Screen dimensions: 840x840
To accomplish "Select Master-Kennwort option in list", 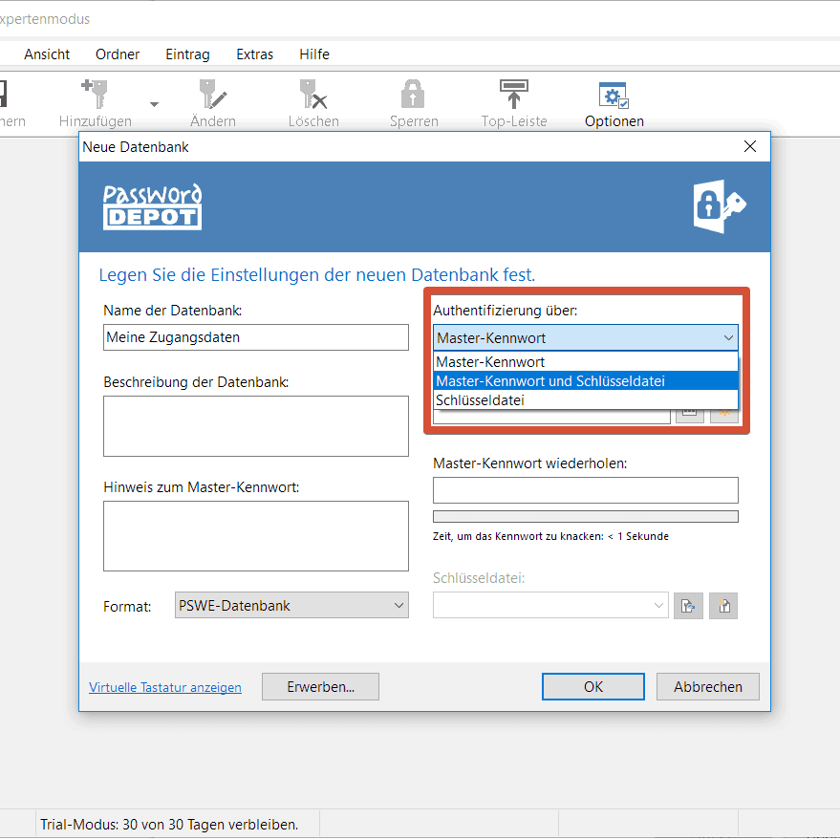I will [586, 361].
